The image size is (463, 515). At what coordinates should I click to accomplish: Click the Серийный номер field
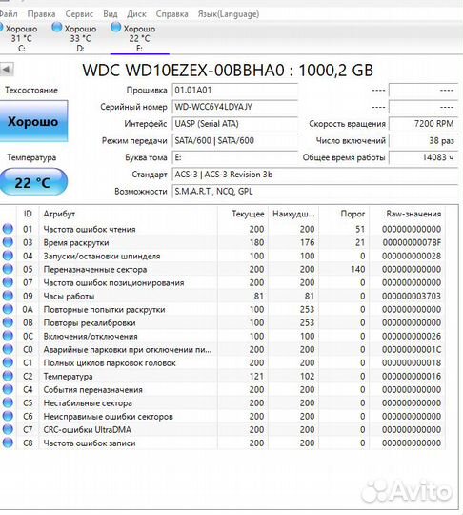234,107
